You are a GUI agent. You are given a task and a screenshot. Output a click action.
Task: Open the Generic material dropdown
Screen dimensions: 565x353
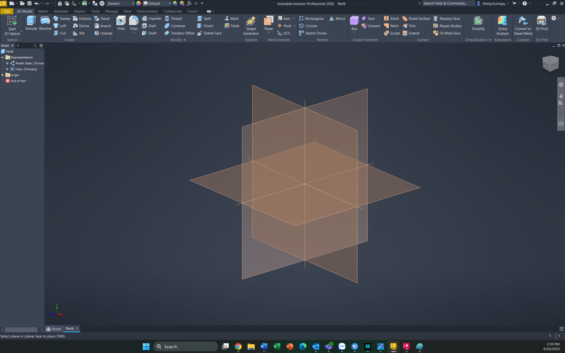point(121,4)
